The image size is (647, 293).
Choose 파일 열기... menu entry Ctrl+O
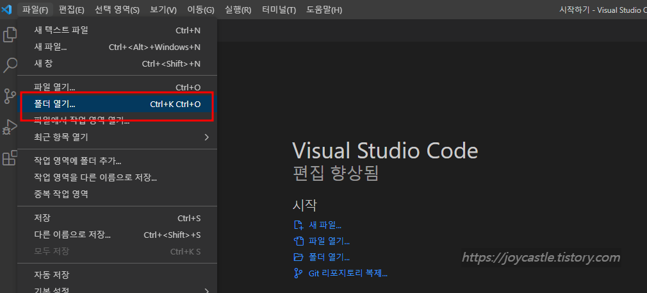(x=117, y=88)
